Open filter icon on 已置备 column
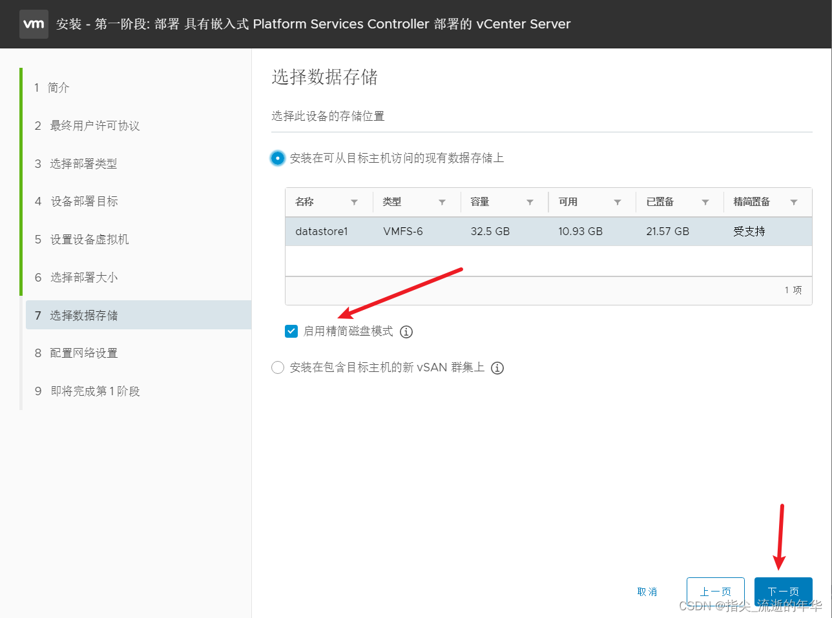The width and height of the screenshot is (832, 618). point(705,202)
